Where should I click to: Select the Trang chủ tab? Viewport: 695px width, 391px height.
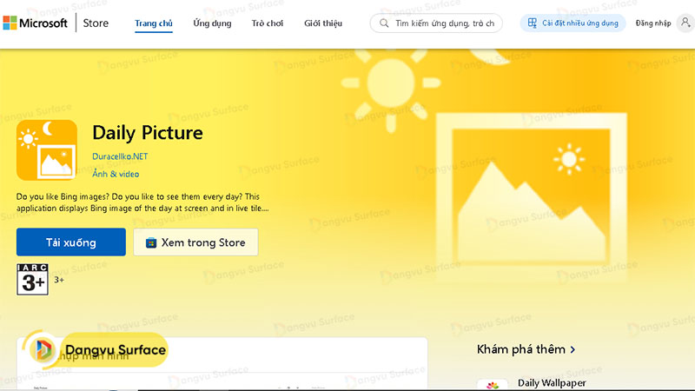[x=154, y=23]
